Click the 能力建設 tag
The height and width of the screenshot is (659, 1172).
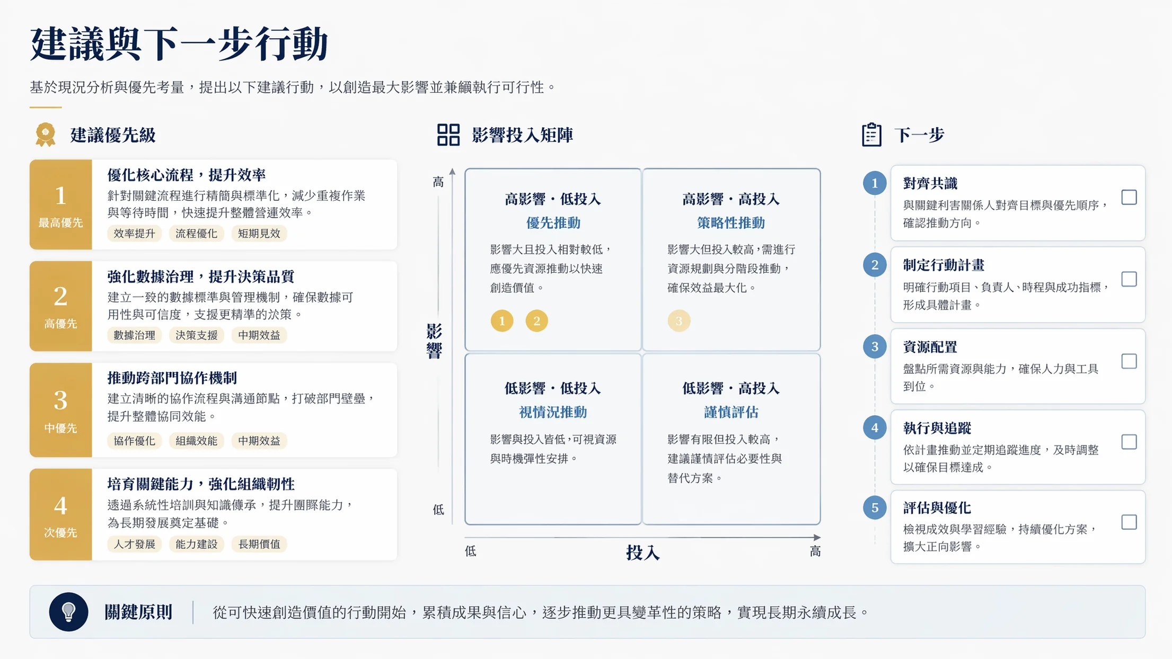(197, 544)
